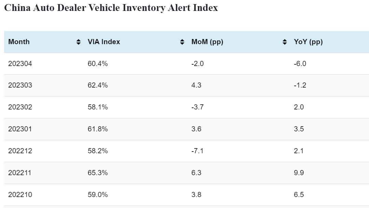This screenshot has width=369, height=208.
Task: Click the China Auto Dealer Inventory title
Action: [x=111, y=8]
